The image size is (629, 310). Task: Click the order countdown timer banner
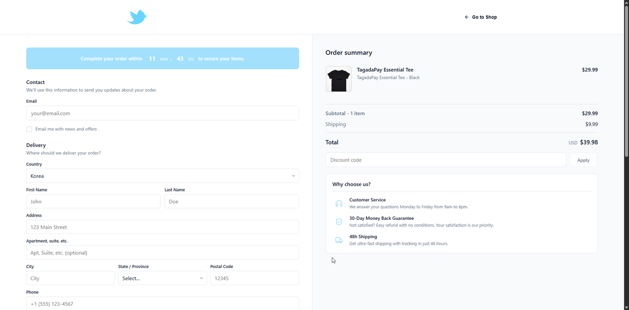tap(162, 59)
